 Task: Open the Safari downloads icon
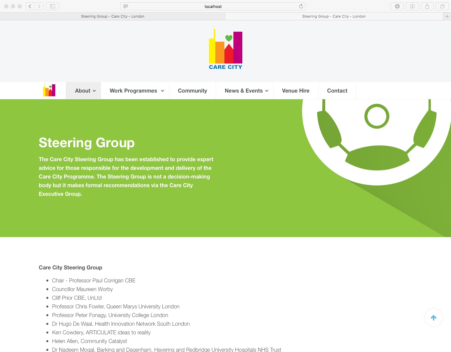pos(397,6)
